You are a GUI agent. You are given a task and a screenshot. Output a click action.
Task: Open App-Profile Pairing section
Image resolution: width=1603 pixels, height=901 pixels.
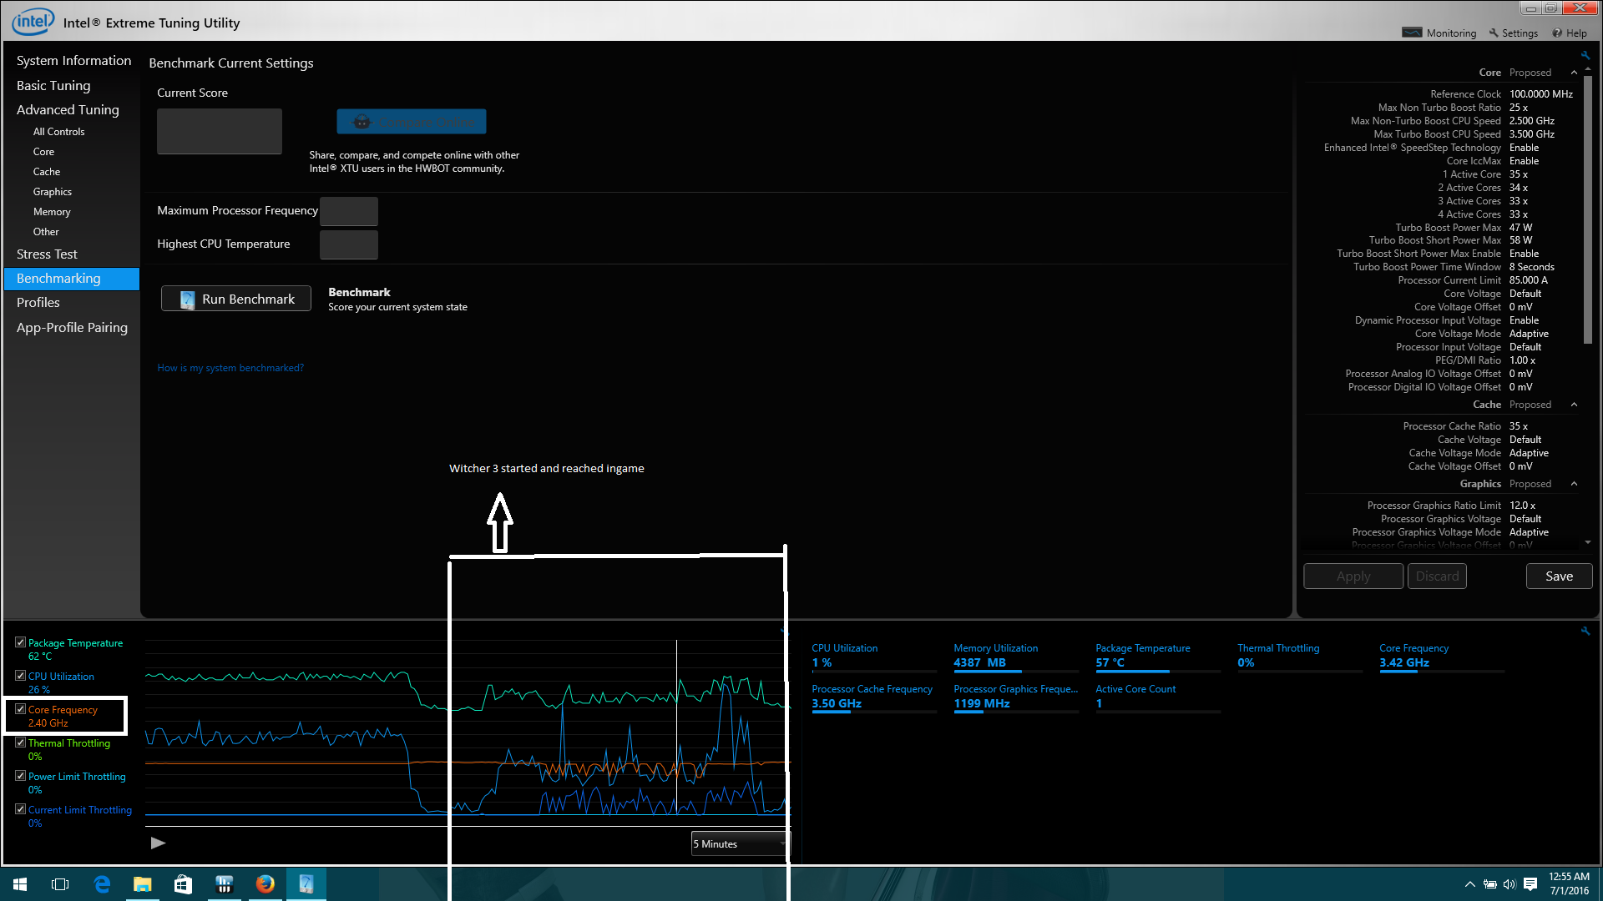72,328
